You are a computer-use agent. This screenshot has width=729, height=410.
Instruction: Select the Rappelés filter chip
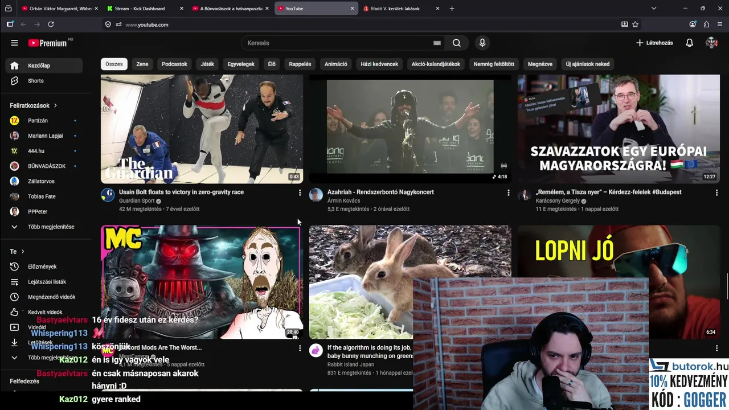pyautogui.click(x=300, y=64)
